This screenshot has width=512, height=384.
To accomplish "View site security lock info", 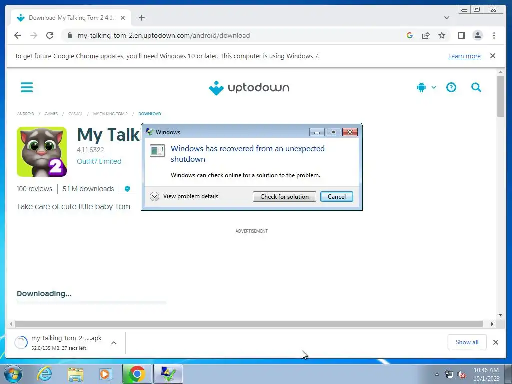I will pos(69,35).
